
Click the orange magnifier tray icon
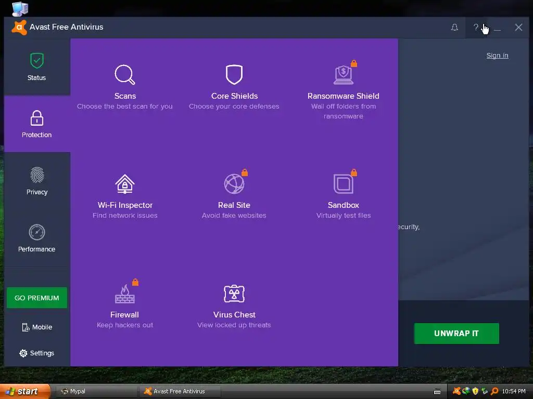click(x=494, y=391)
